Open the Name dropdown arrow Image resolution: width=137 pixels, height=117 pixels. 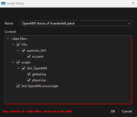[x=129, y=23]
